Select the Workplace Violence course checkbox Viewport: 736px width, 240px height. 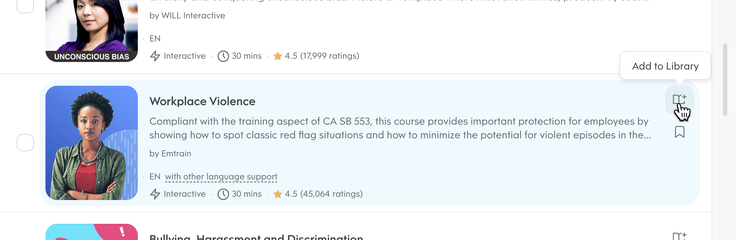tap(25, 143)
